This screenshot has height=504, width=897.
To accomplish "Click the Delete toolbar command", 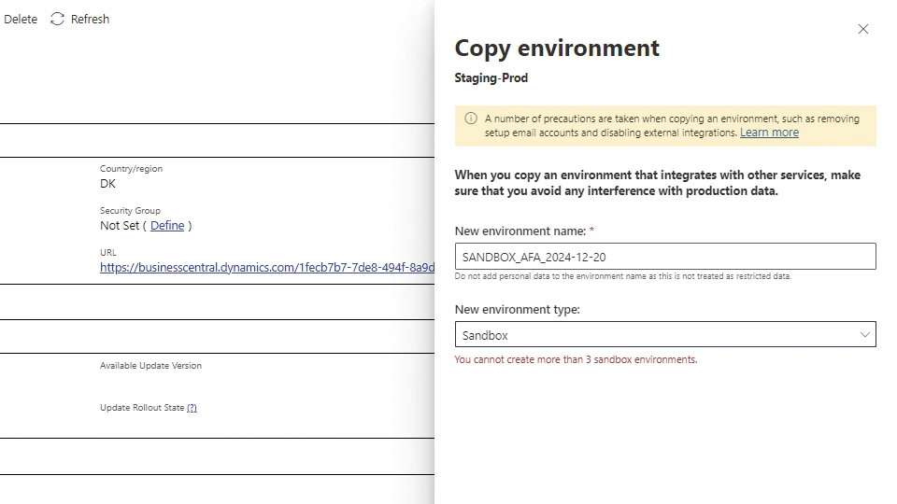I will [x=20, y=19].
